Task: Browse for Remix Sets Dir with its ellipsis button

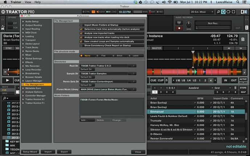Action: tap(132, 81)
